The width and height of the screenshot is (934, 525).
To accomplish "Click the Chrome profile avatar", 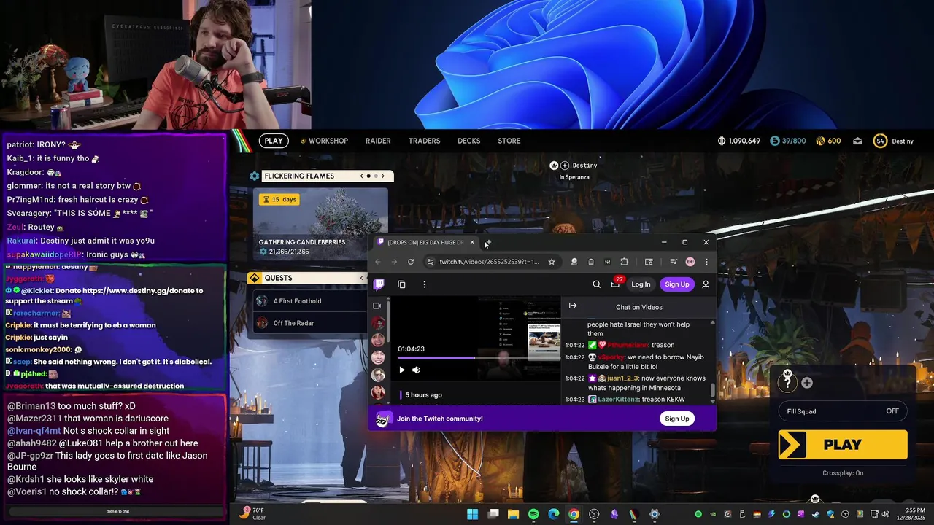I will tap(690, 262).
